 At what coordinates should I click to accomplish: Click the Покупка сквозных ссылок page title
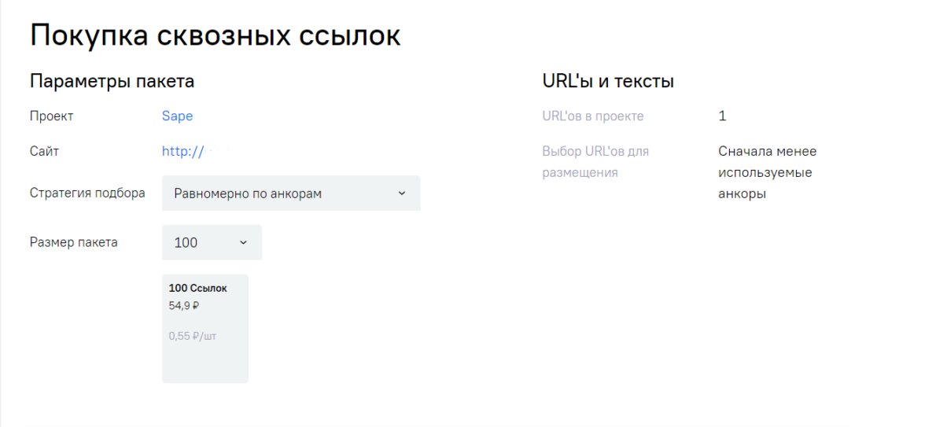215,36
